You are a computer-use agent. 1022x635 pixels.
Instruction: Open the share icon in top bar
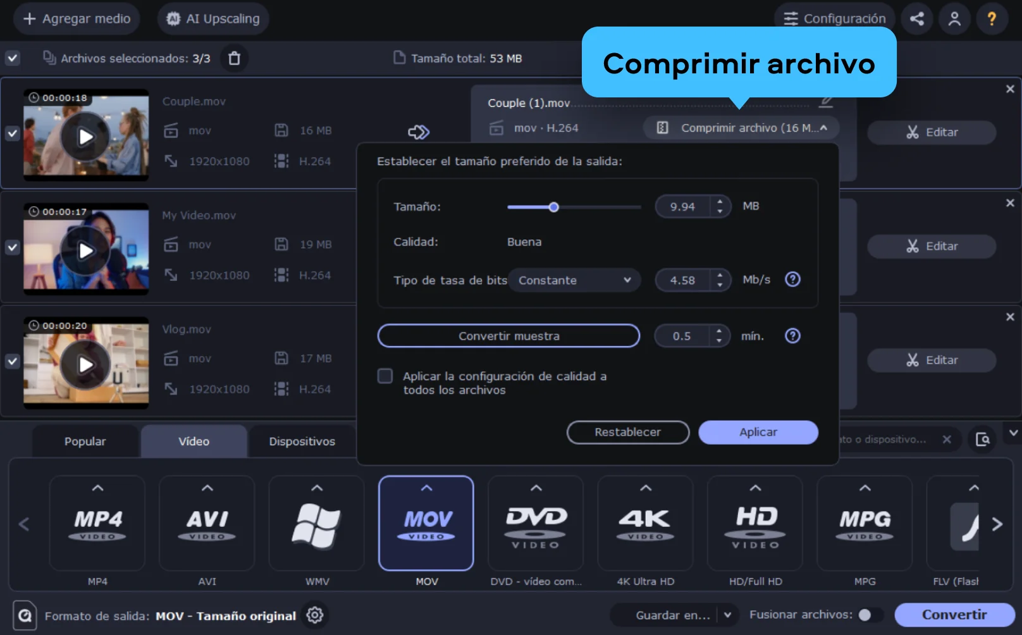(917, 19)
